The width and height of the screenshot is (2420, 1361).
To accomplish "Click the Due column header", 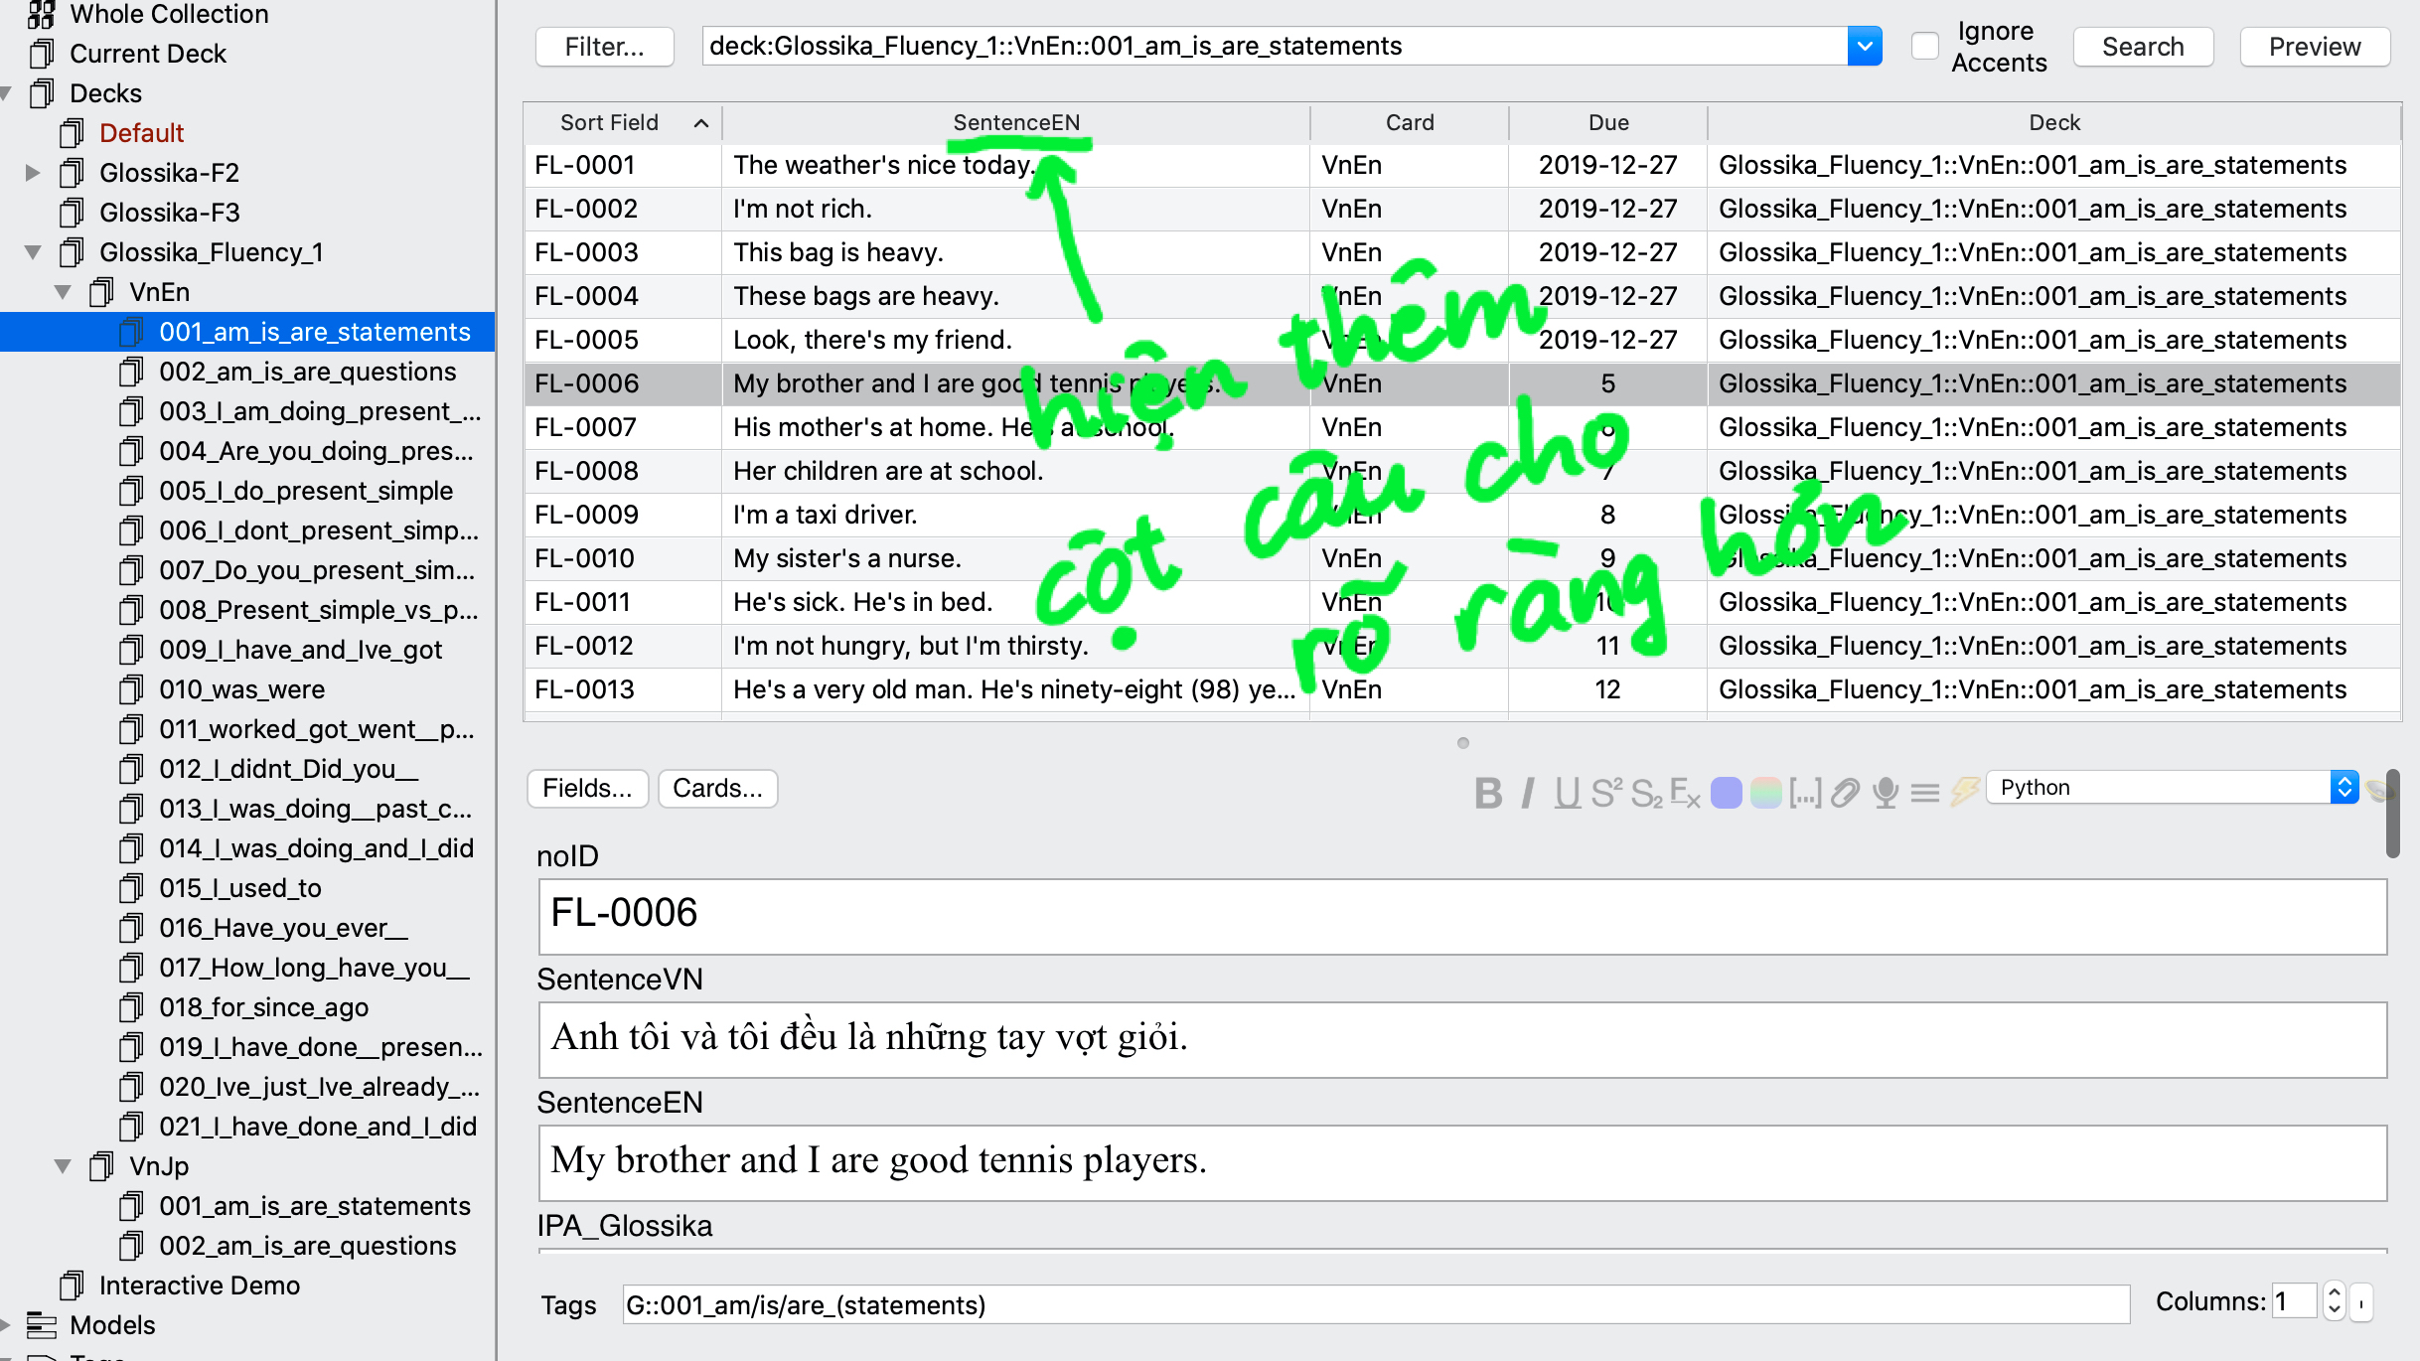I will point(1607,122).
